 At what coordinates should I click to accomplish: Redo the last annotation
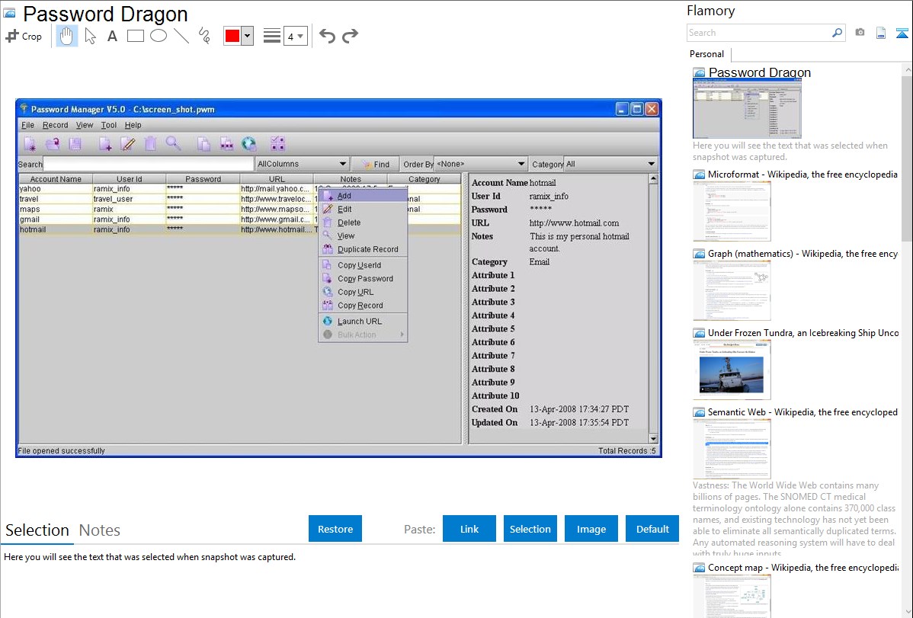click(x=350, y=36)
